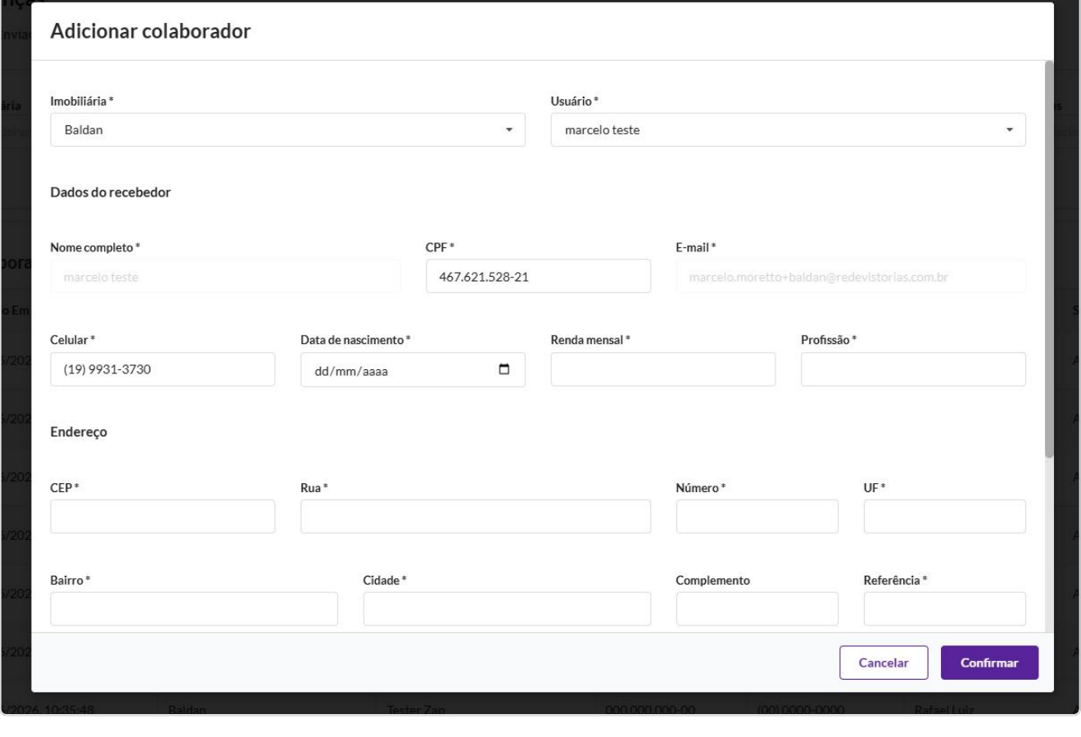
Task: Select the Celular phone number field
Action: pos(162,369)
